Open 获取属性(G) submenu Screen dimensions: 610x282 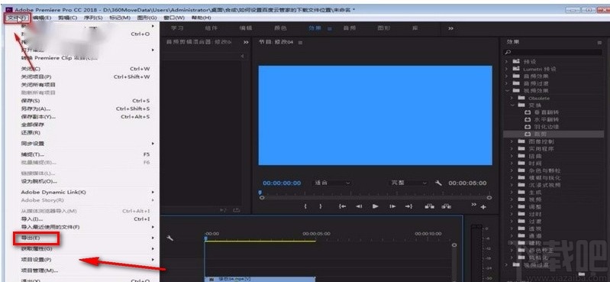click(x=36, y=248)
